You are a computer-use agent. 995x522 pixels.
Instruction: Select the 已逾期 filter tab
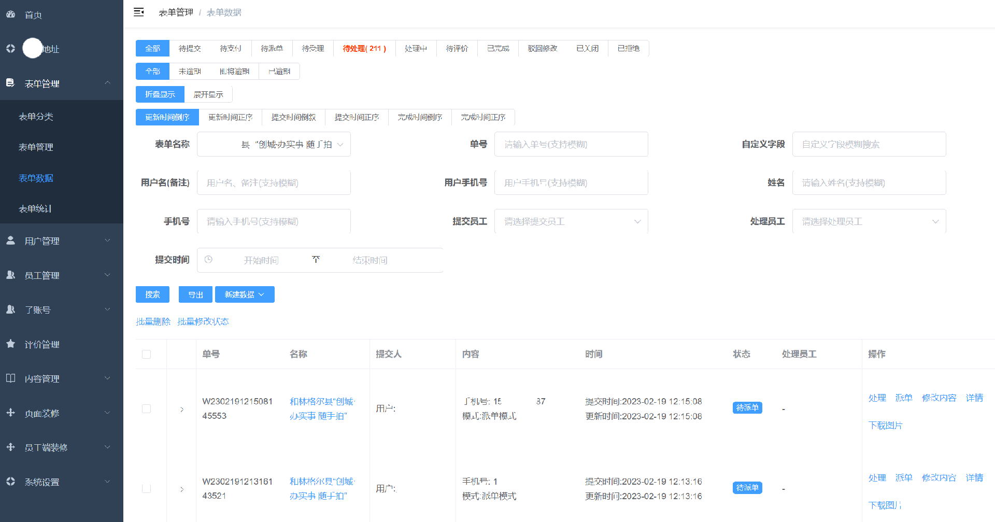(279, 71)
